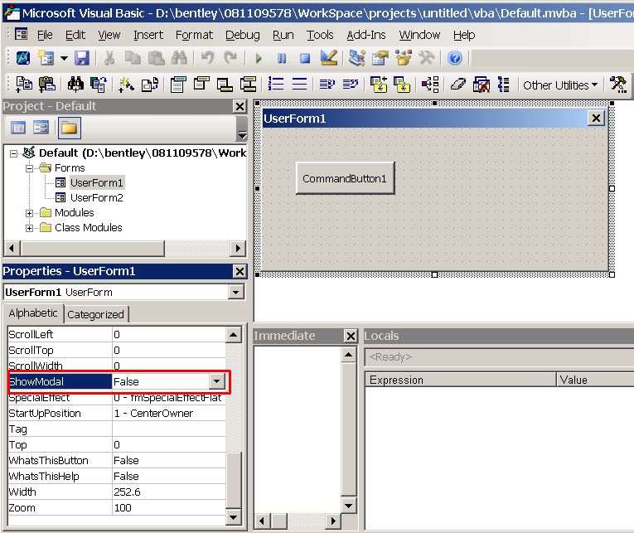The width and height of the screenshot is (634, 533).
Task: Click the Find binoculars on the Standard toolbar
Action: [179, 59]
